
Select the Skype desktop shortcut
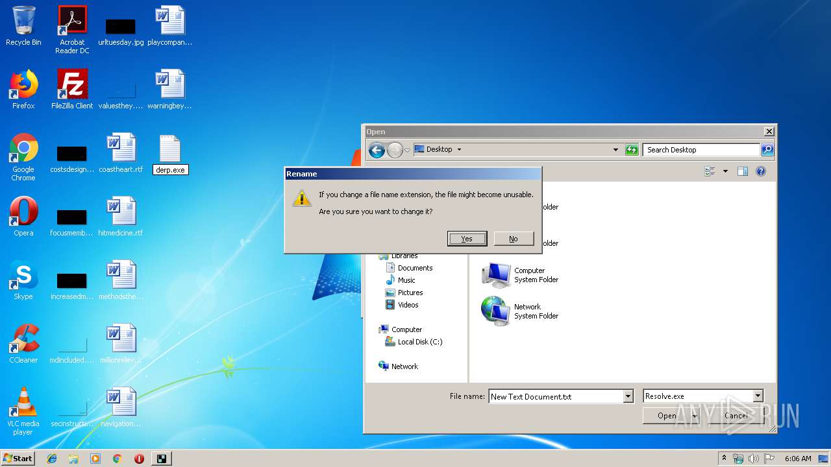pos(23,280)
